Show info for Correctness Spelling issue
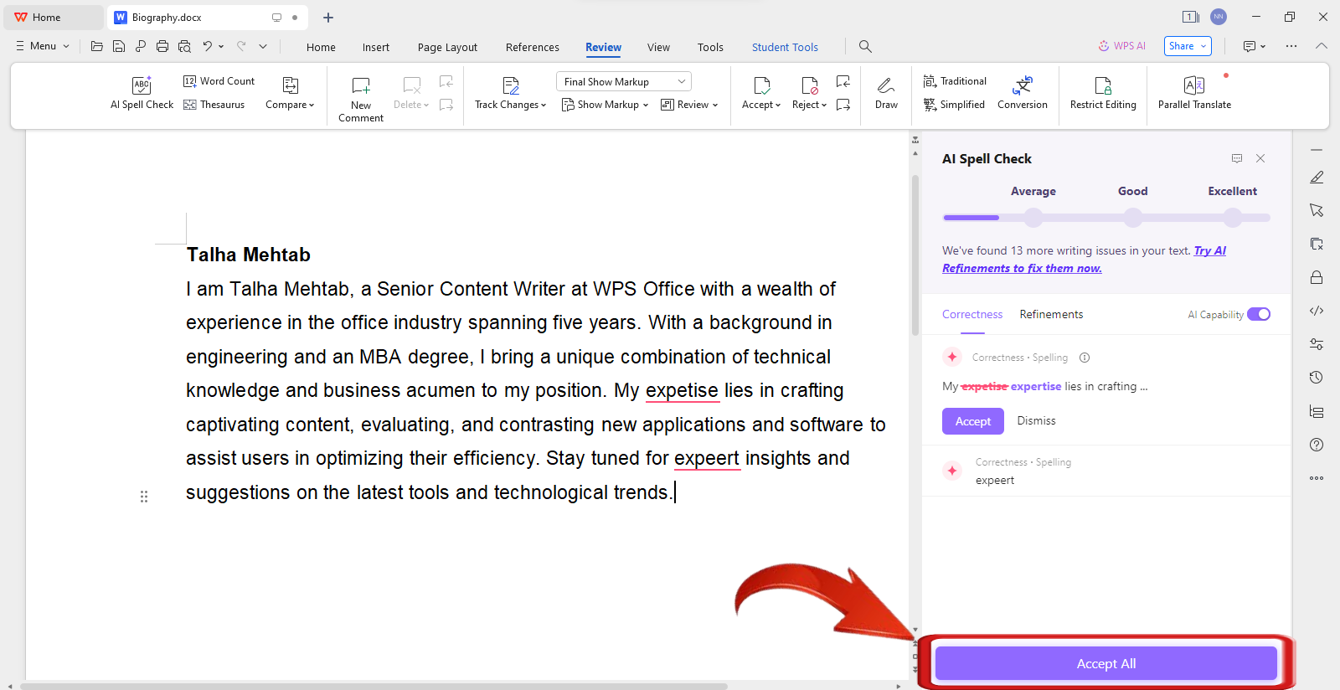Viewport: 1340px width, 690px height. coord(1085,358)
